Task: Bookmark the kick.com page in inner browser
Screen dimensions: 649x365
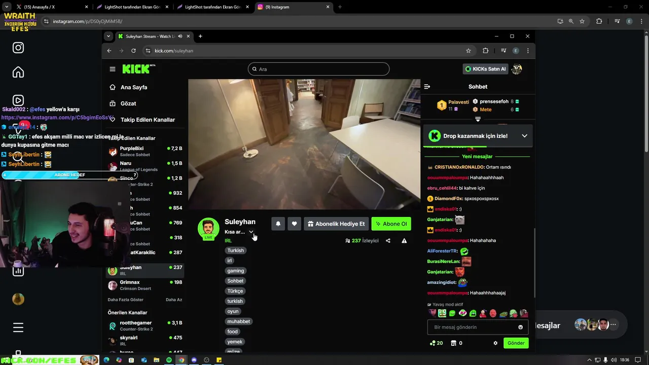Action: pos(468,51)
